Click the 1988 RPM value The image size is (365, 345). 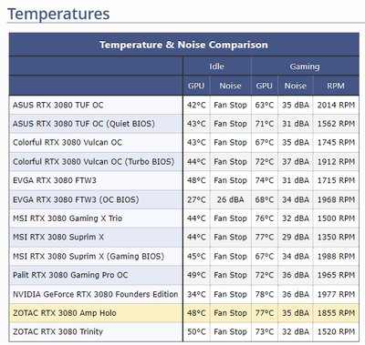click(336, 257)
